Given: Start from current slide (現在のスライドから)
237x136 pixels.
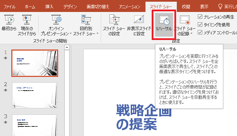Looking at the screenshot, I should (27, 25).
